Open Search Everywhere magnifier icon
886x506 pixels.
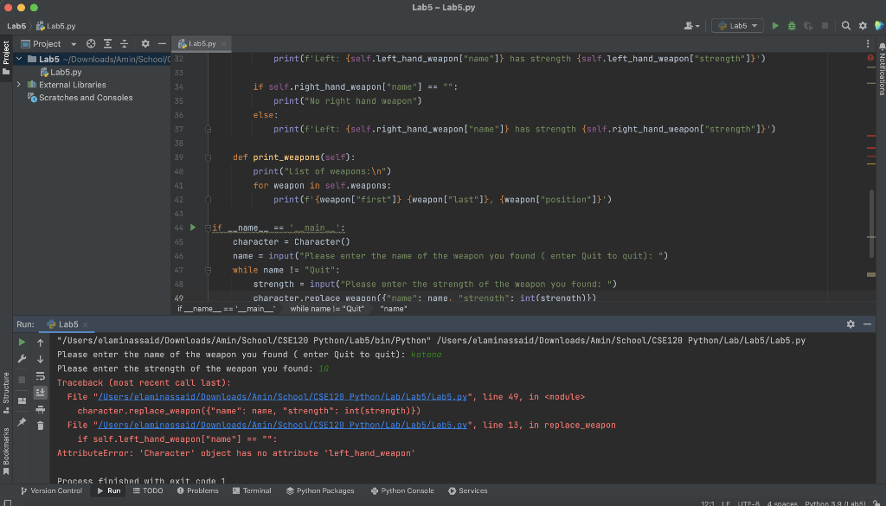846,26
